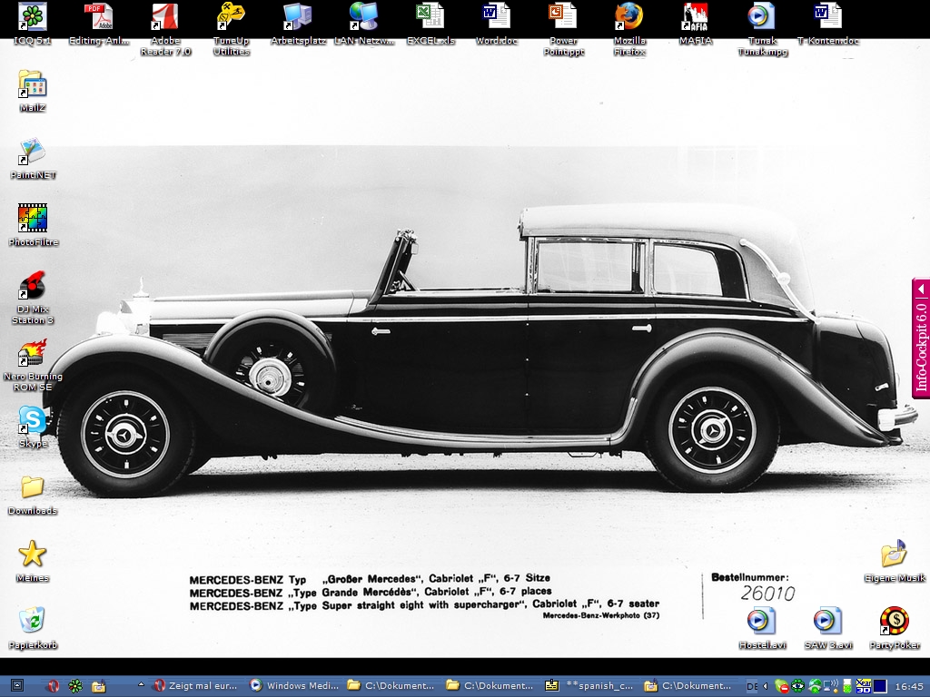Click the green tray icon with red stop sign
Screen dimensions: 930x697
781,686
